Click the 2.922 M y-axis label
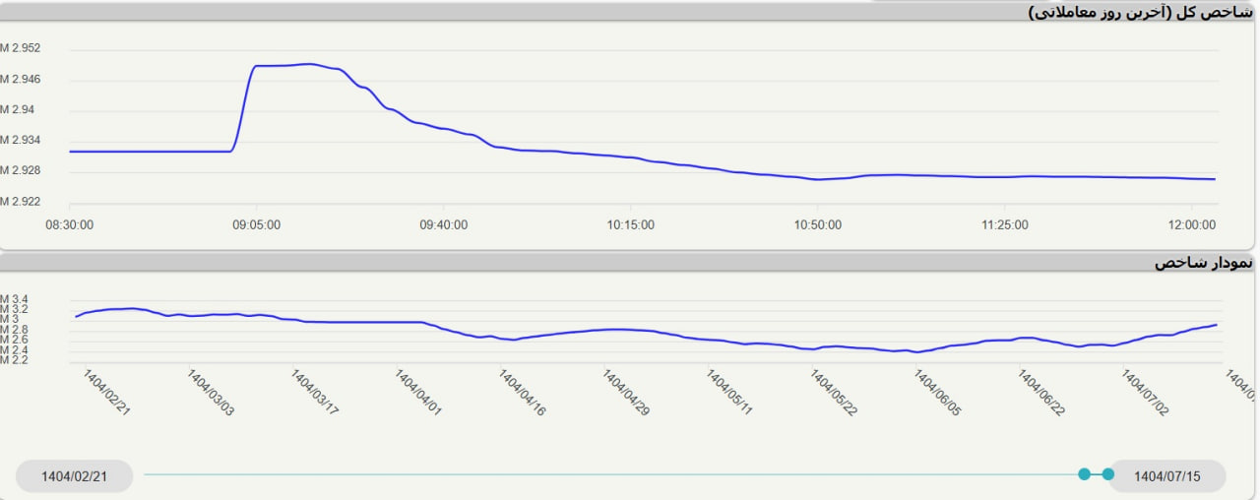 (x=21, y=202)
